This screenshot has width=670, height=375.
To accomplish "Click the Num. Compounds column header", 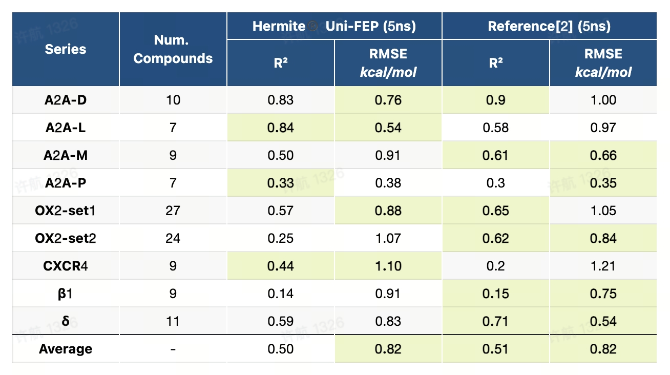I will (x=173, y=49).
